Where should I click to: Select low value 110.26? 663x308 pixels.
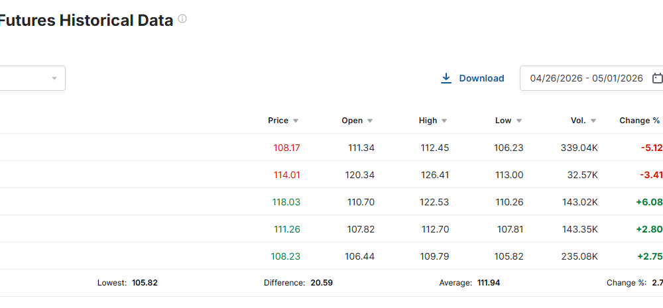point(509,202)
